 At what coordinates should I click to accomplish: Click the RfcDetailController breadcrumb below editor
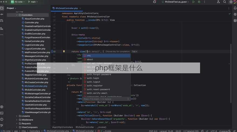point(85,127)
